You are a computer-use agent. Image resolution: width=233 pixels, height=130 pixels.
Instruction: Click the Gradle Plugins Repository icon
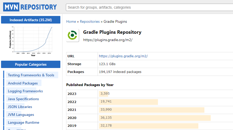point(72,35)
